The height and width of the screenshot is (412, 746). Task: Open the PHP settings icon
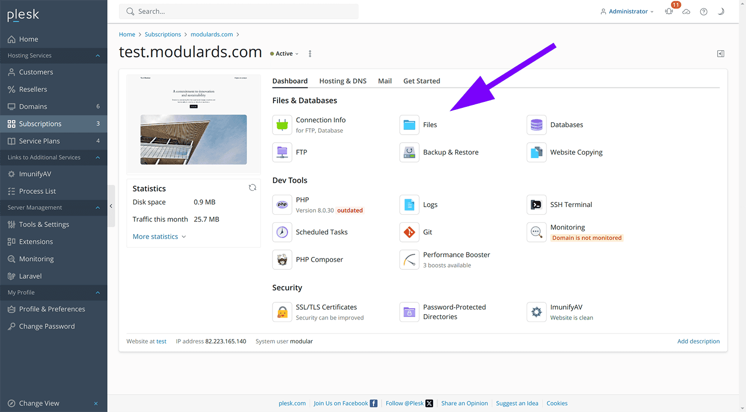282,205
